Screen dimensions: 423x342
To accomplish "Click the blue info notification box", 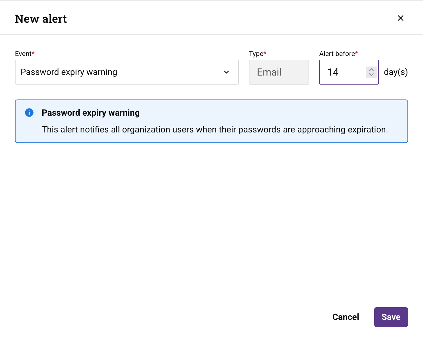I will point(211,121).
